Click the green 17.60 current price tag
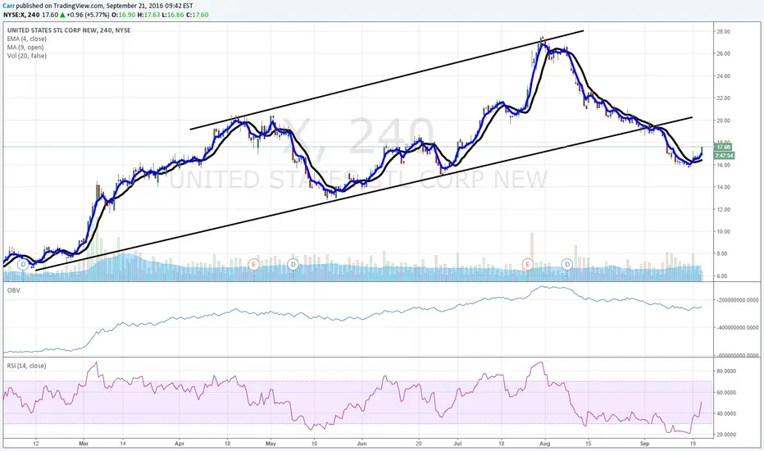Screen dimensions: 764x451 click(x=724, y=147)
